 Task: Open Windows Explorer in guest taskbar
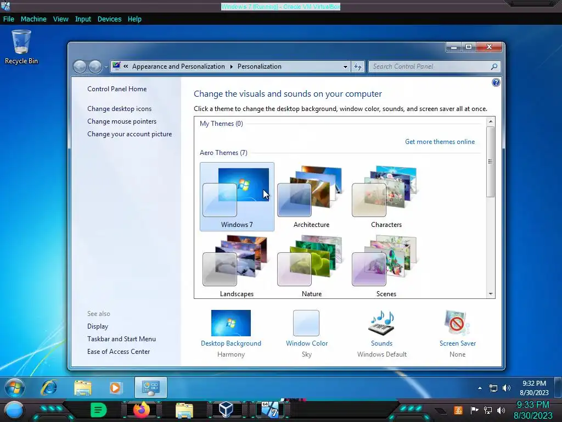pos(82,388)
